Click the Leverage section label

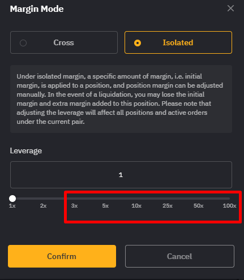(x=26, y=151)
